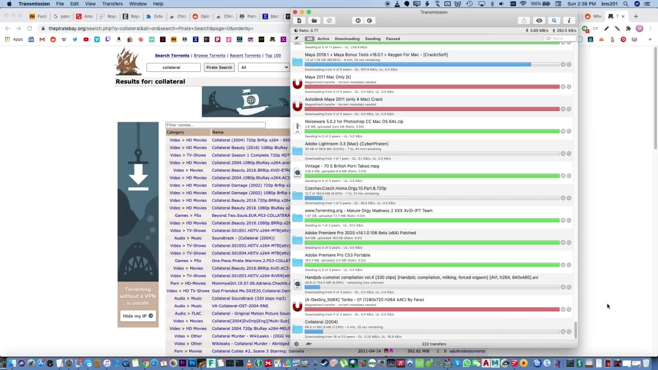Pause all transfers toolbar button

pos(358,21)
